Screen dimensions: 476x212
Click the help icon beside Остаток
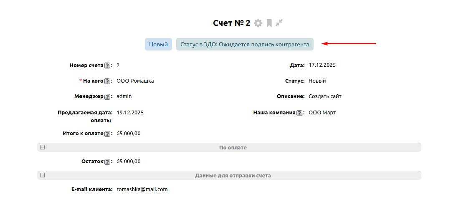click(x=107, y=162)
